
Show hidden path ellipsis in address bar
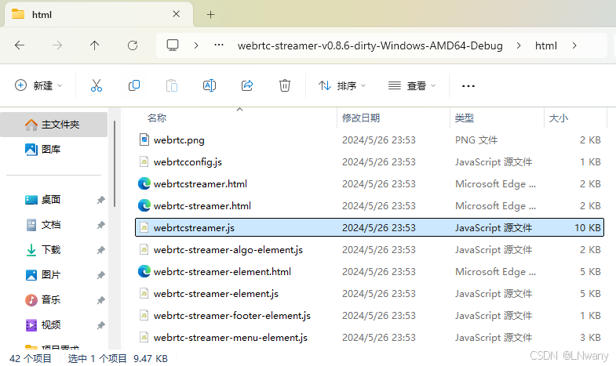(x=219, y=45)
